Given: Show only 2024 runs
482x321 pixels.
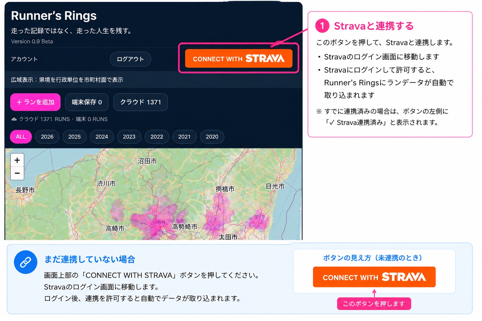Looking at the screenshot, I should 102,137.
